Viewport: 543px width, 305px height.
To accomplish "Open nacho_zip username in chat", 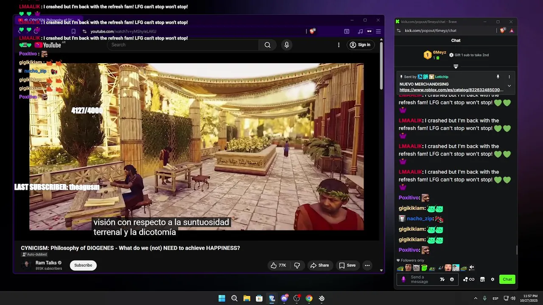I will 420,219.
